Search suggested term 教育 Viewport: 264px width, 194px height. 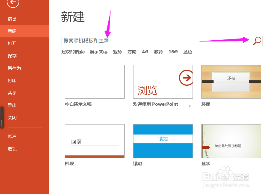[x=159, y=52]
